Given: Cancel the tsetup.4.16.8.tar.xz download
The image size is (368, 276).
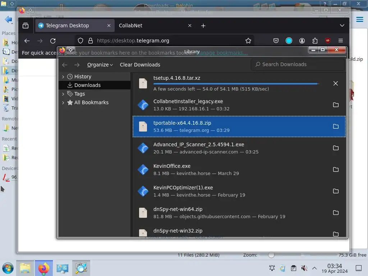Looking at the screenshot, I should [x=336, y=83].
